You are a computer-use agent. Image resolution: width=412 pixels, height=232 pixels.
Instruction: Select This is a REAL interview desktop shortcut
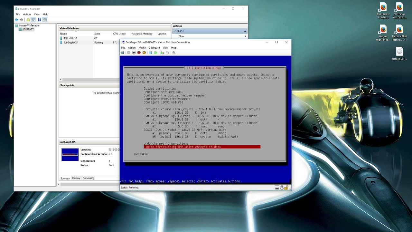click(399, 33)
